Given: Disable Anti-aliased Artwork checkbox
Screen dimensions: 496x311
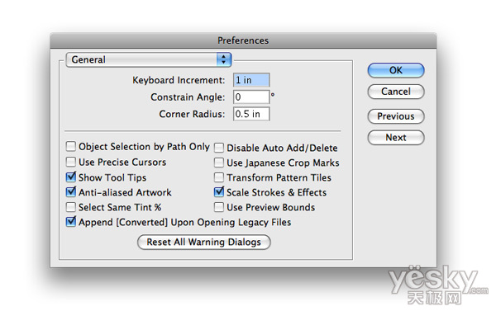Looking at the screenshot, I should point(71,191).
